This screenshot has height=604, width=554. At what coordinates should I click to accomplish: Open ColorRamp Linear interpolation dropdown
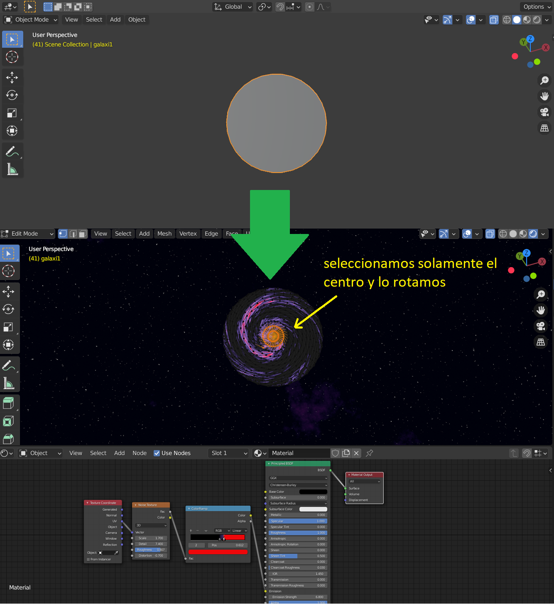click(x=240, y=531)
